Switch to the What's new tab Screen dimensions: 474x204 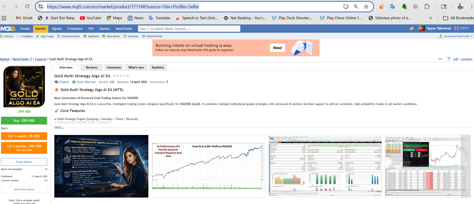tap(136, 67)
